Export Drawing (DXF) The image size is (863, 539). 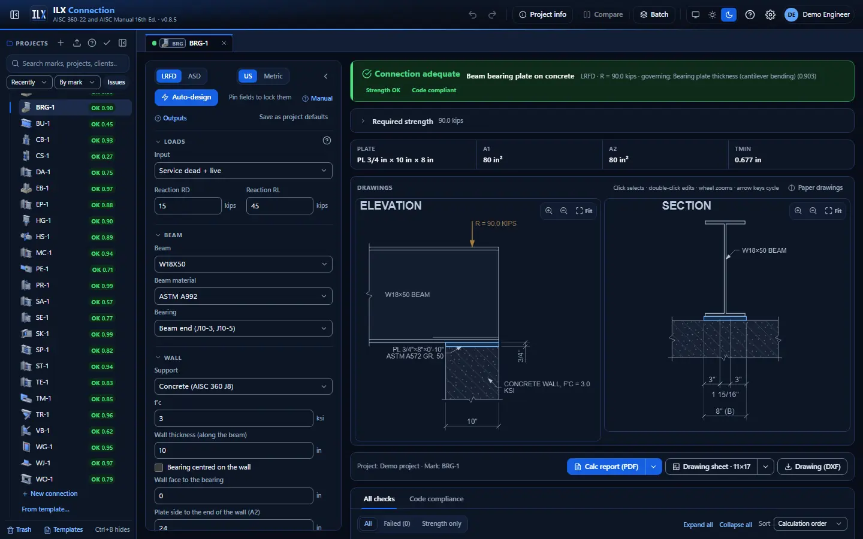click(812, 467)
